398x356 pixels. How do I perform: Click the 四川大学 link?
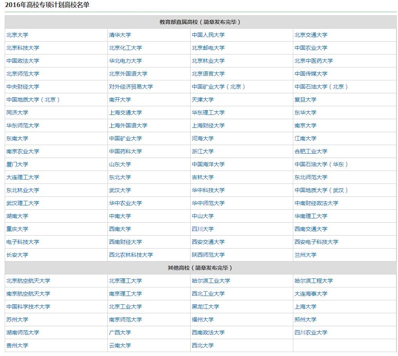[x=203, y=229]
